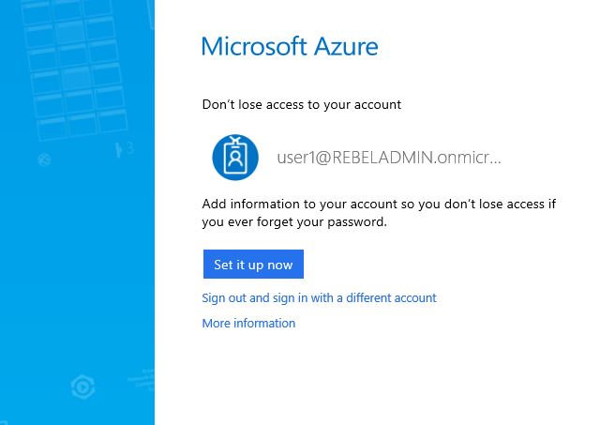Click the calendar grid graphic in the blue panel
The width and height of the screenshot is (615, 425).
click(74, 68)
